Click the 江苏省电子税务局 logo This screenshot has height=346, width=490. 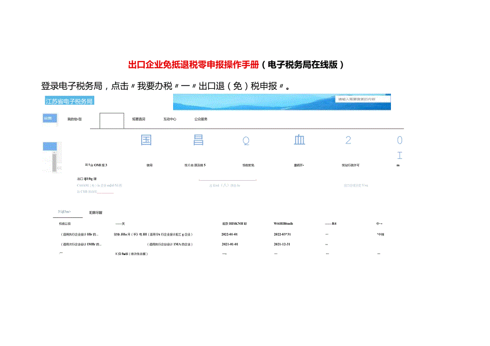pyautogui.click(x=69, y=100)
